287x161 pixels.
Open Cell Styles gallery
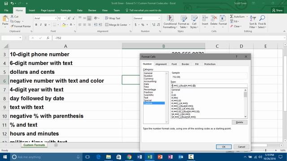[194, 22]
